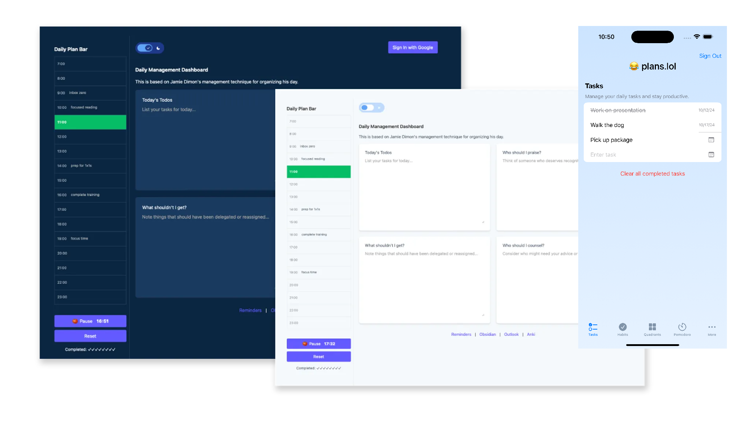This screenshot has height=421, width=750.
Task: Open calendar icon beside Enter task
Action: coord(711,155)
